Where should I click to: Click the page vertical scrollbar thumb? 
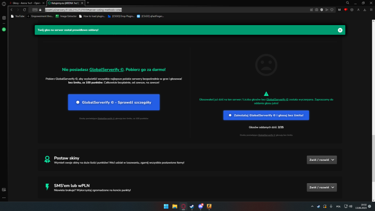point(373,158)
